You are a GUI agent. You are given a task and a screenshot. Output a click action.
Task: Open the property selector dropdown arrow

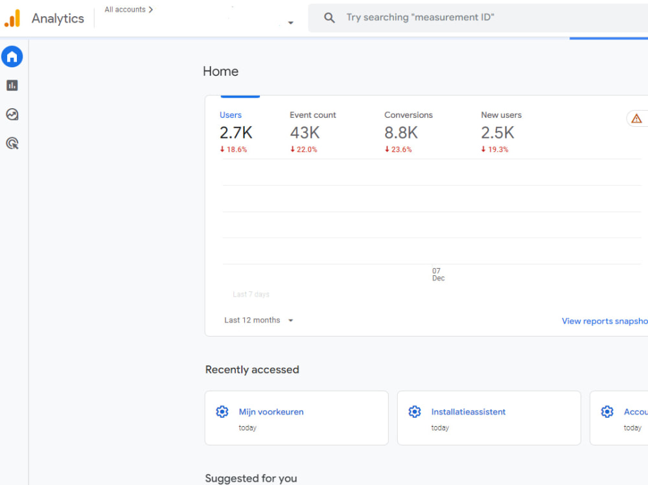[290, 23]
